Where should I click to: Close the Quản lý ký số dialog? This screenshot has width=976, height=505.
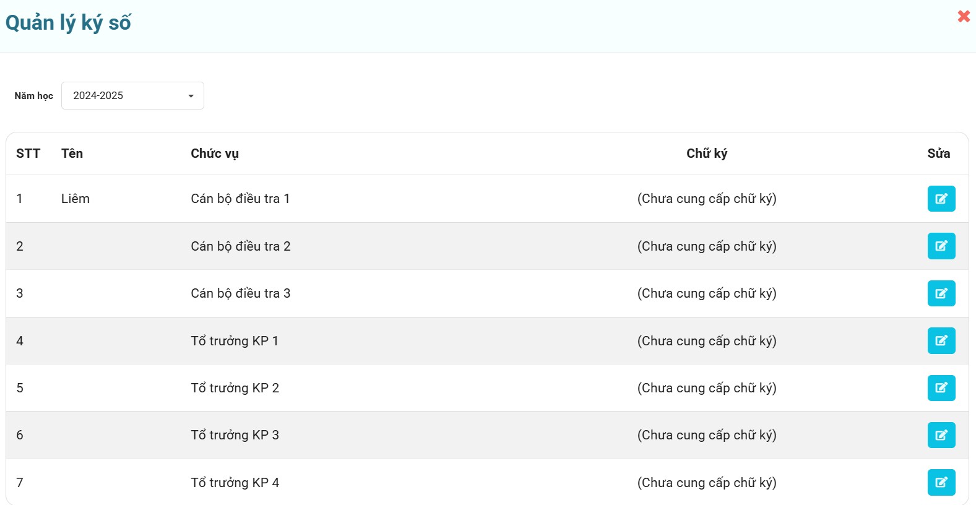click(x=963, y=16)
